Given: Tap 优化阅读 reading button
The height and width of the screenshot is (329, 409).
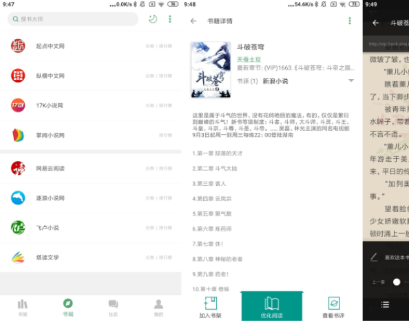Looking at the screenshot, I should click(272, 306).
